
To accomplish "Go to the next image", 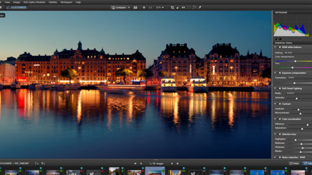I will 172,163.
